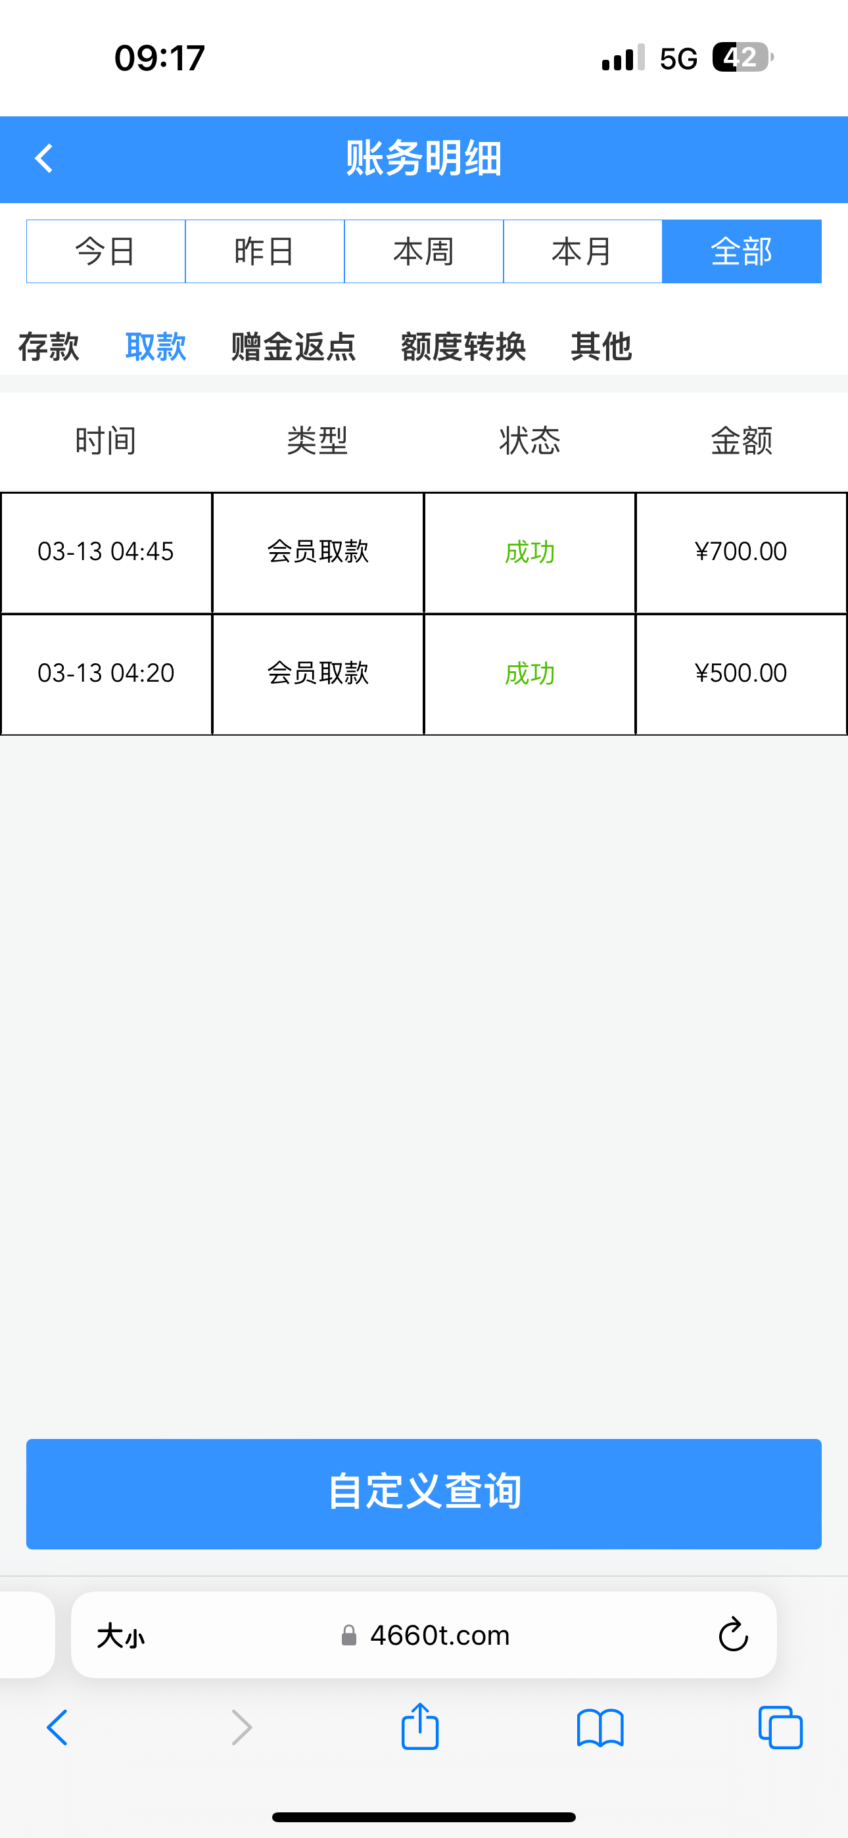848x1838 pixels.
Task: Show all open Safari tabs
Action: (780, 1728)
